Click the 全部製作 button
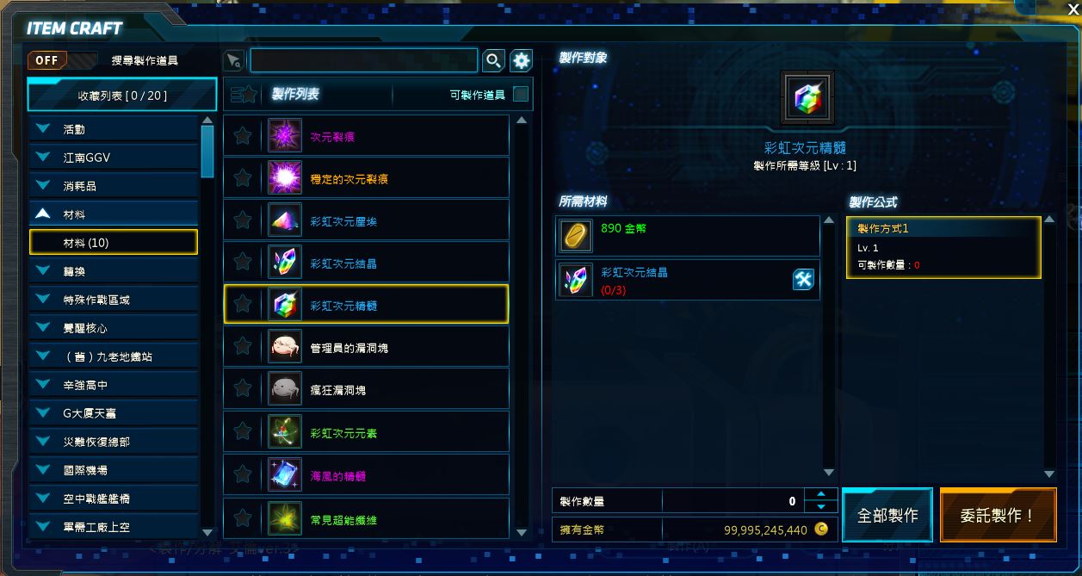Screen dimensions: 1082x576 click(887, 515)
